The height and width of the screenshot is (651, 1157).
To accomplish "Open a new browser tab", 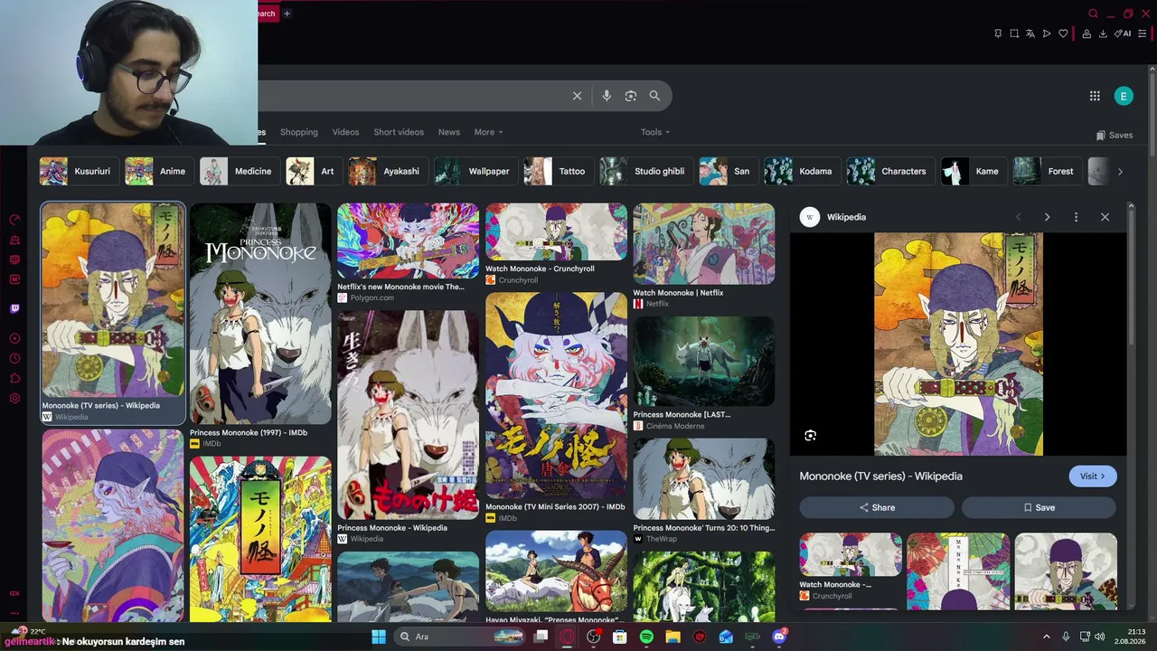I will click(x=287, y=14).
